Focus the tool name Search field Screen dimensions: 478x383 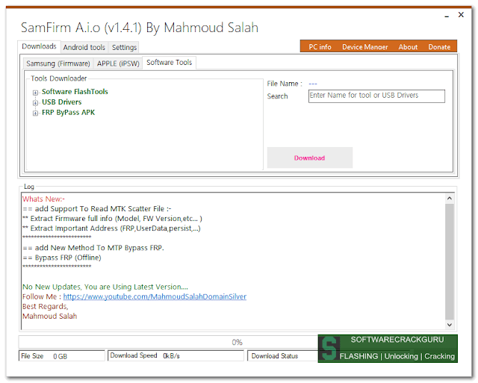point(376,96)
